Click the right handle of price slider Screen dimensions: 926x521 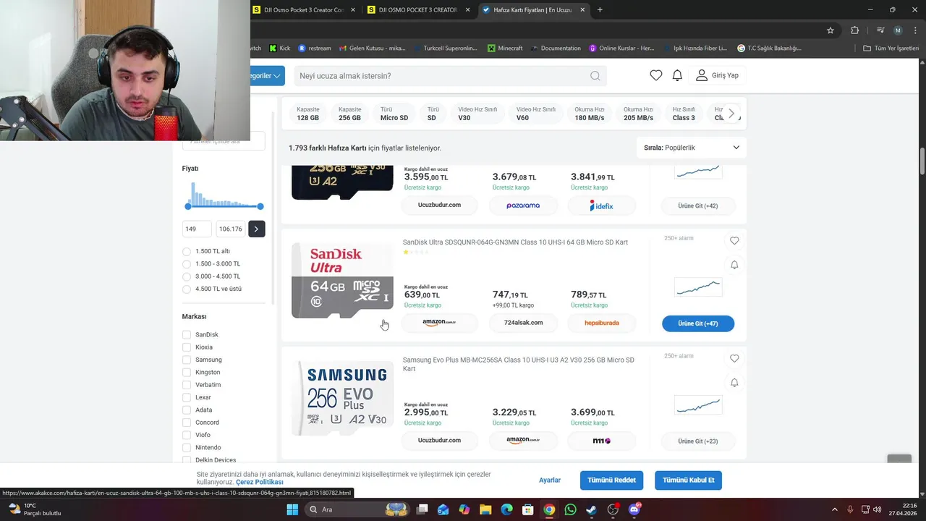coord(260,207)
